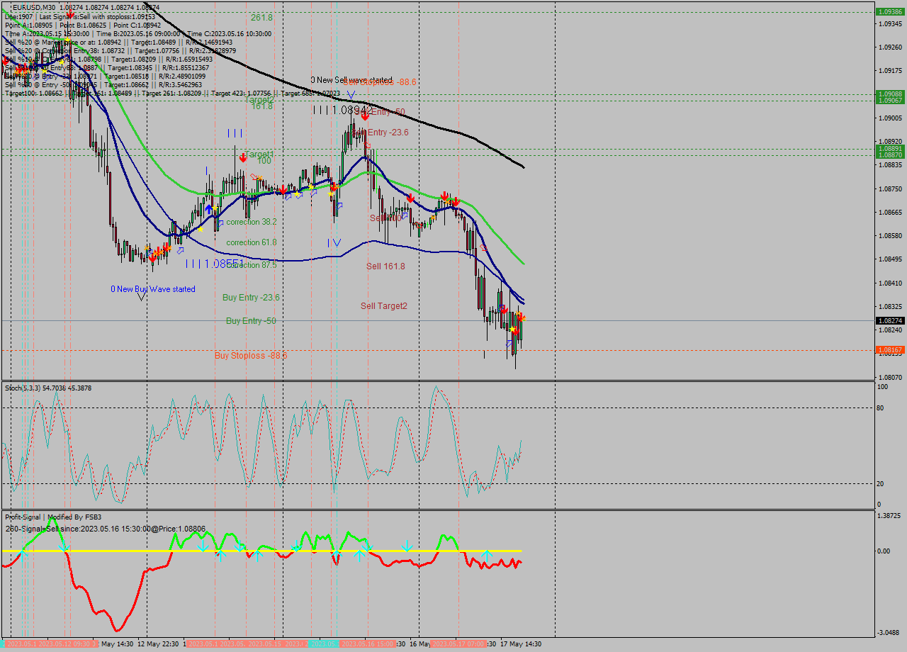Click the highlighted '2023.05.16 15:00' time marker

368,644
